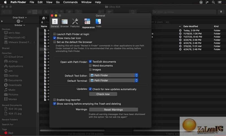
Task: Select wm's Mac in sidebar
Action: [12, 33]
